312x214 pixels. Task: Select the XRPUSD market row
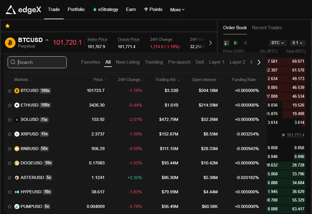(x=30, y=134)
